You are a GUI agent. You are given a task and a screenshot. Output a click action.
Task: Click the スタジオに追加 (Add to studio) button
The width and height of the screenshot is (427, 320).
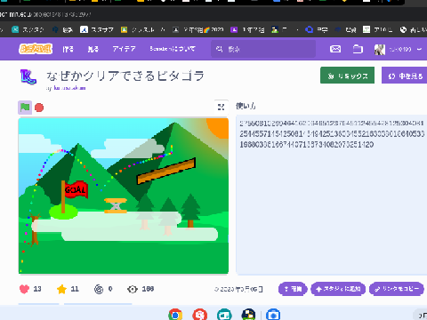click(338, 289)
